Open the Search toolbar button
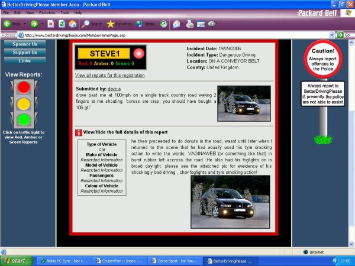 pyautogui.click(x=92, y=24)
